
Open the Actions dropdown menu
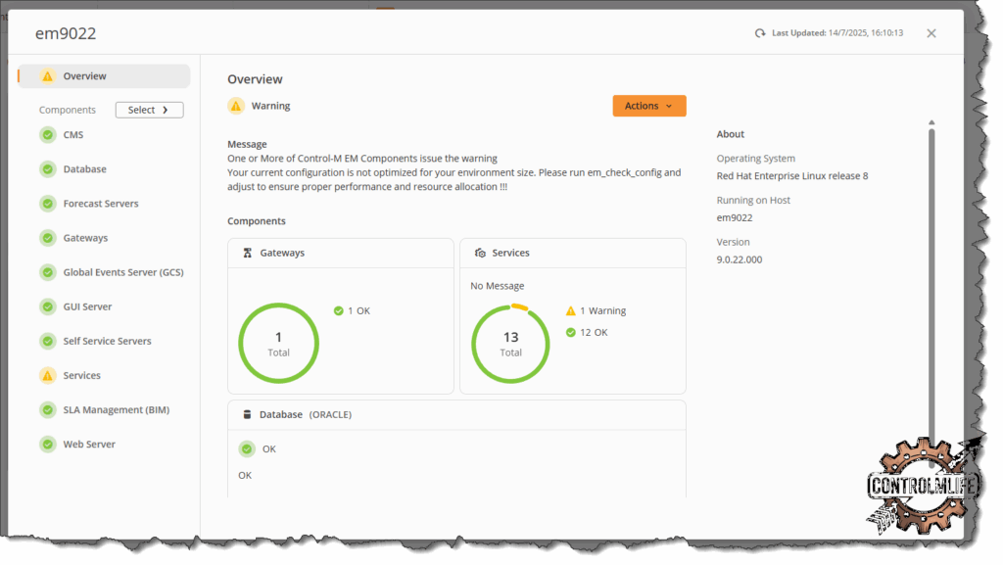coord(648,106)
